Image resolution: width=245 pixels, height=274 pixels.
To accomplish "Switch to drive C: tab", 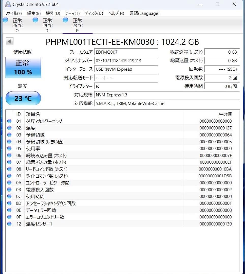I will (x=17, y=25).
